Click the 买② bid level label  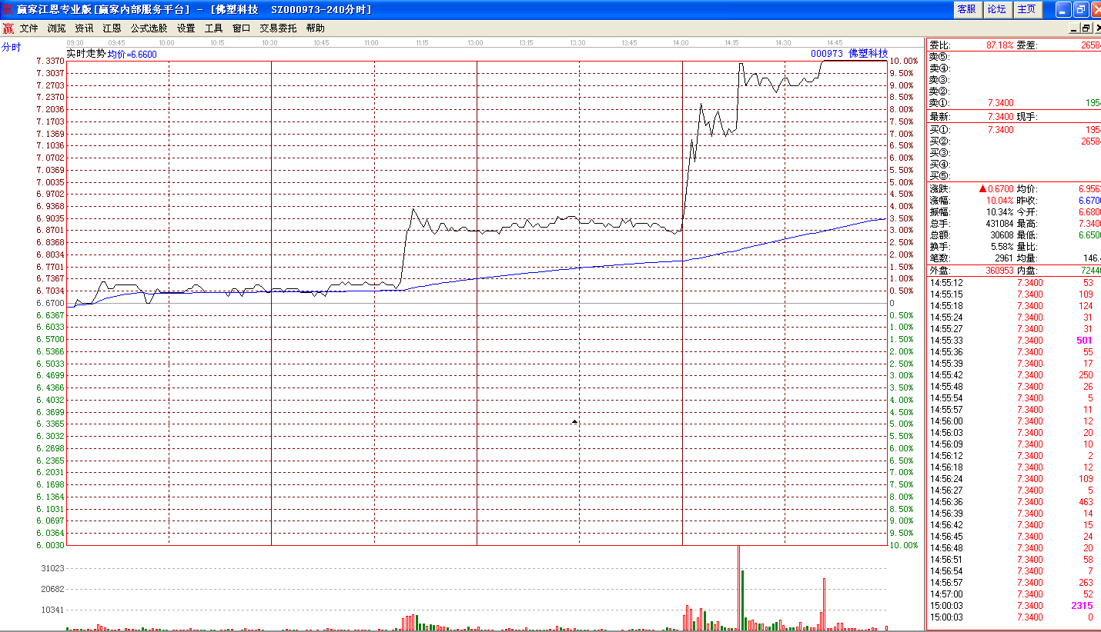[939, 141]
